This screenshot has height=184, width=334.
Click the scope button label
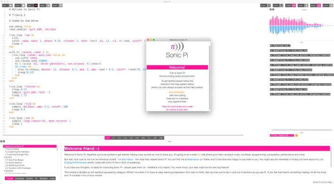click(288, 6)
